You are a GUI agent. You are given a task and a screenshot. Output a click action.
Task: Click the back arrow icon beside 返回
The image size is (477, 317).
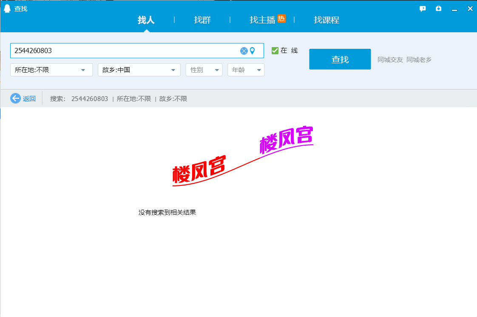(15, 98)
